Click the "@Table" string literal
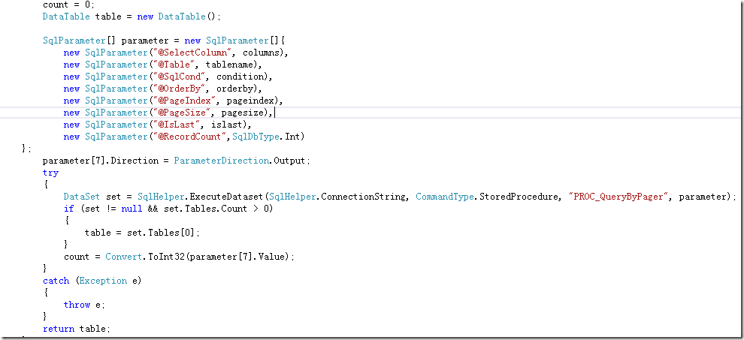Viewport: 744px width, 340px height. 174,65
